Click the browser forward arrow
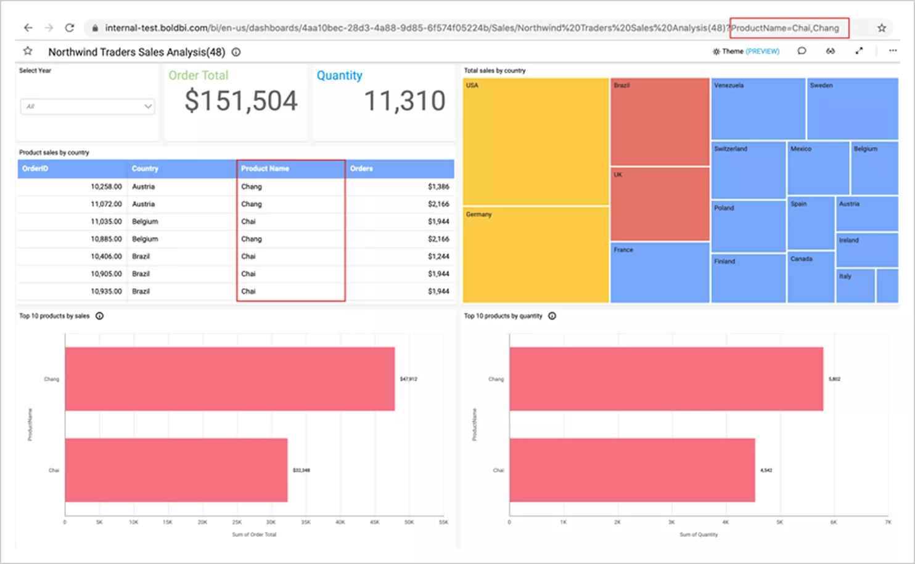The width and height of the screenshot is (915, 564). click(49, 28)
